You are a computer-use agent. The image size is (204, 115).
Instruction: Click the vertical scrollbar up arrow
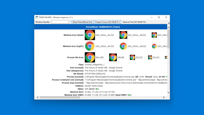tap(168, 28)
